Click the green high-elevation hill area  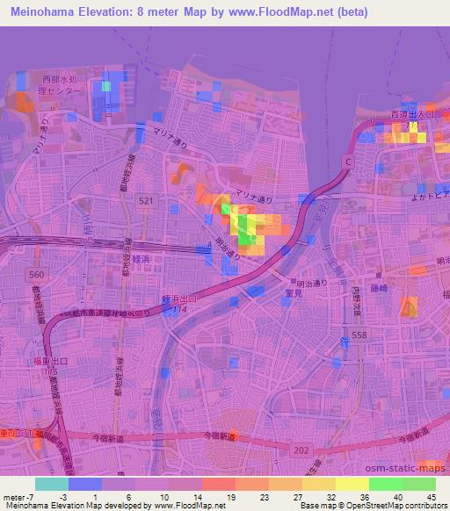[246, 231]
